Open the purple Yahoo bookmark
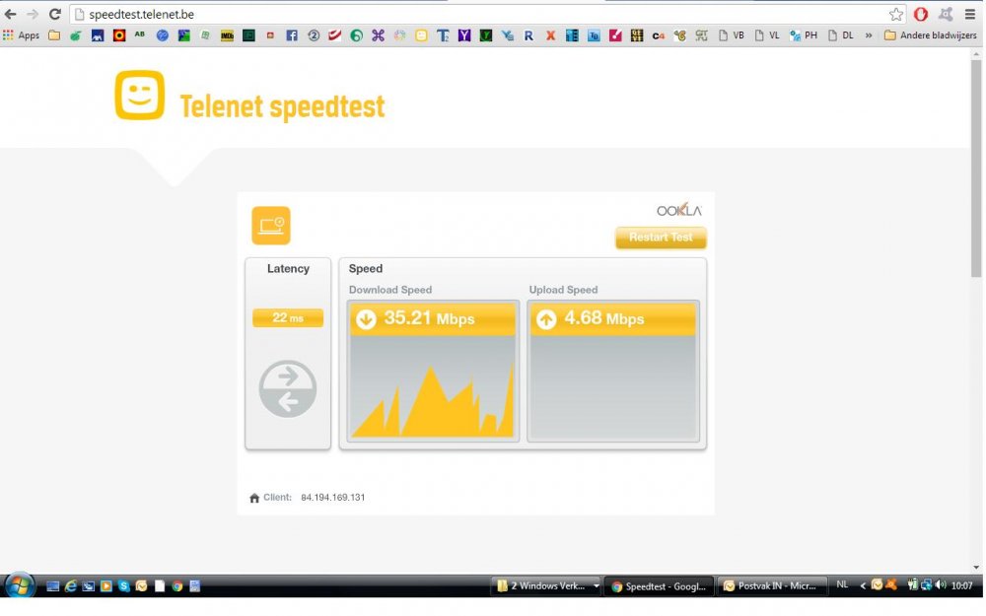 [x=464, y=35]
